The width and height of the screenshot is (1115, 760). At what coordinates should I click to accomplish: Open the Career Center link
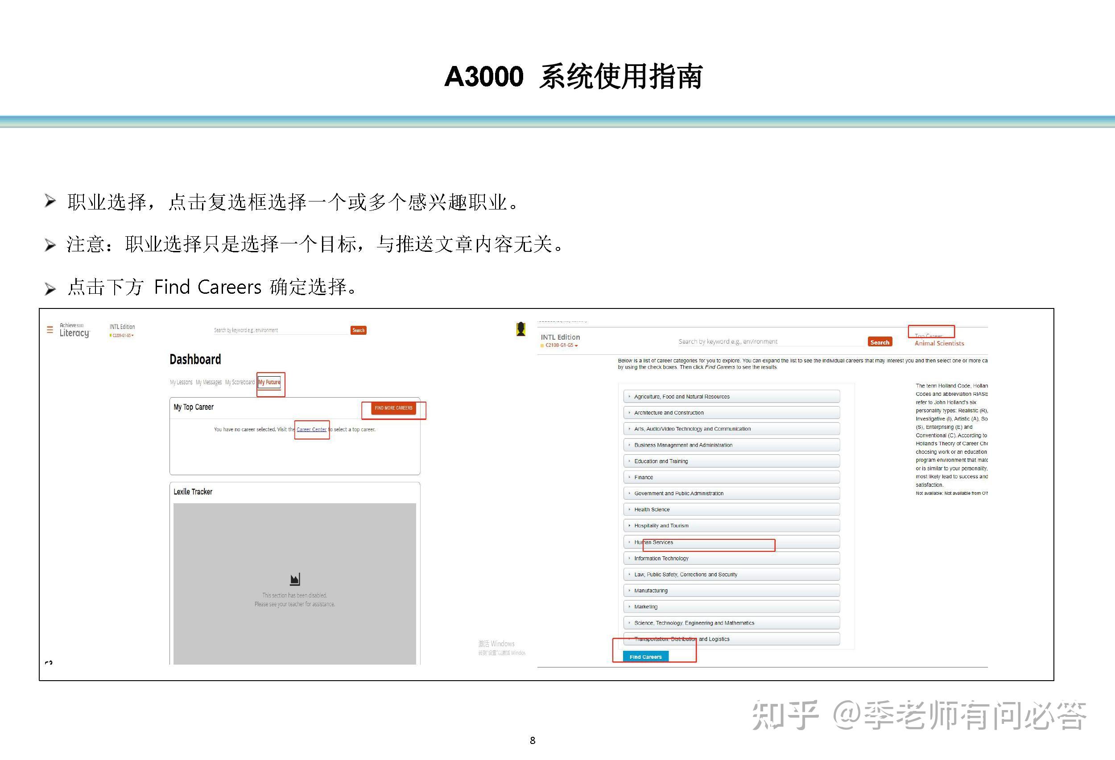click(311, 429)
